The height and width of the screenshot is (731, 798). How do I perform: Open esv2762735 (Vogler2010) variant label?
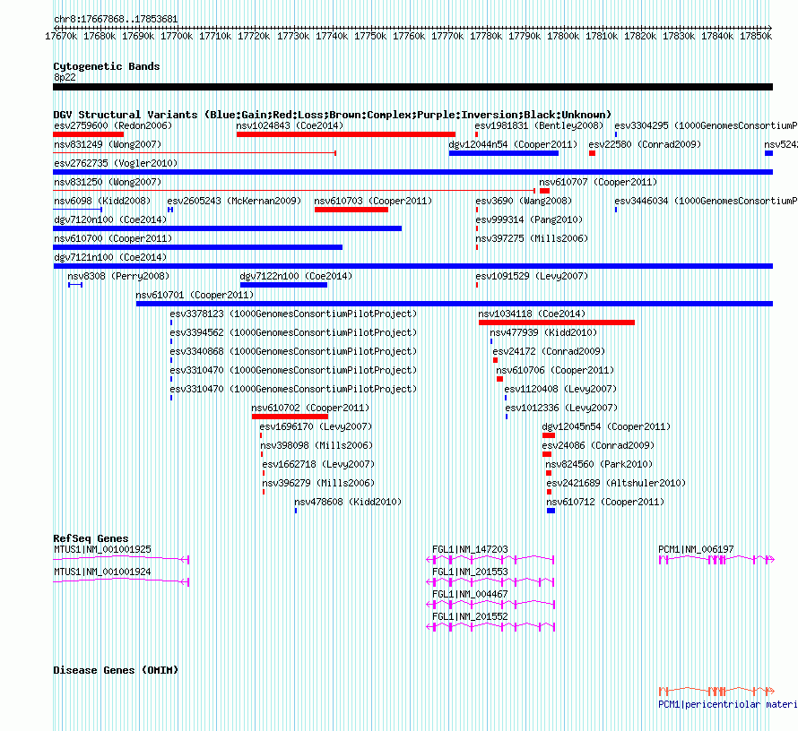tap(116, 163)
